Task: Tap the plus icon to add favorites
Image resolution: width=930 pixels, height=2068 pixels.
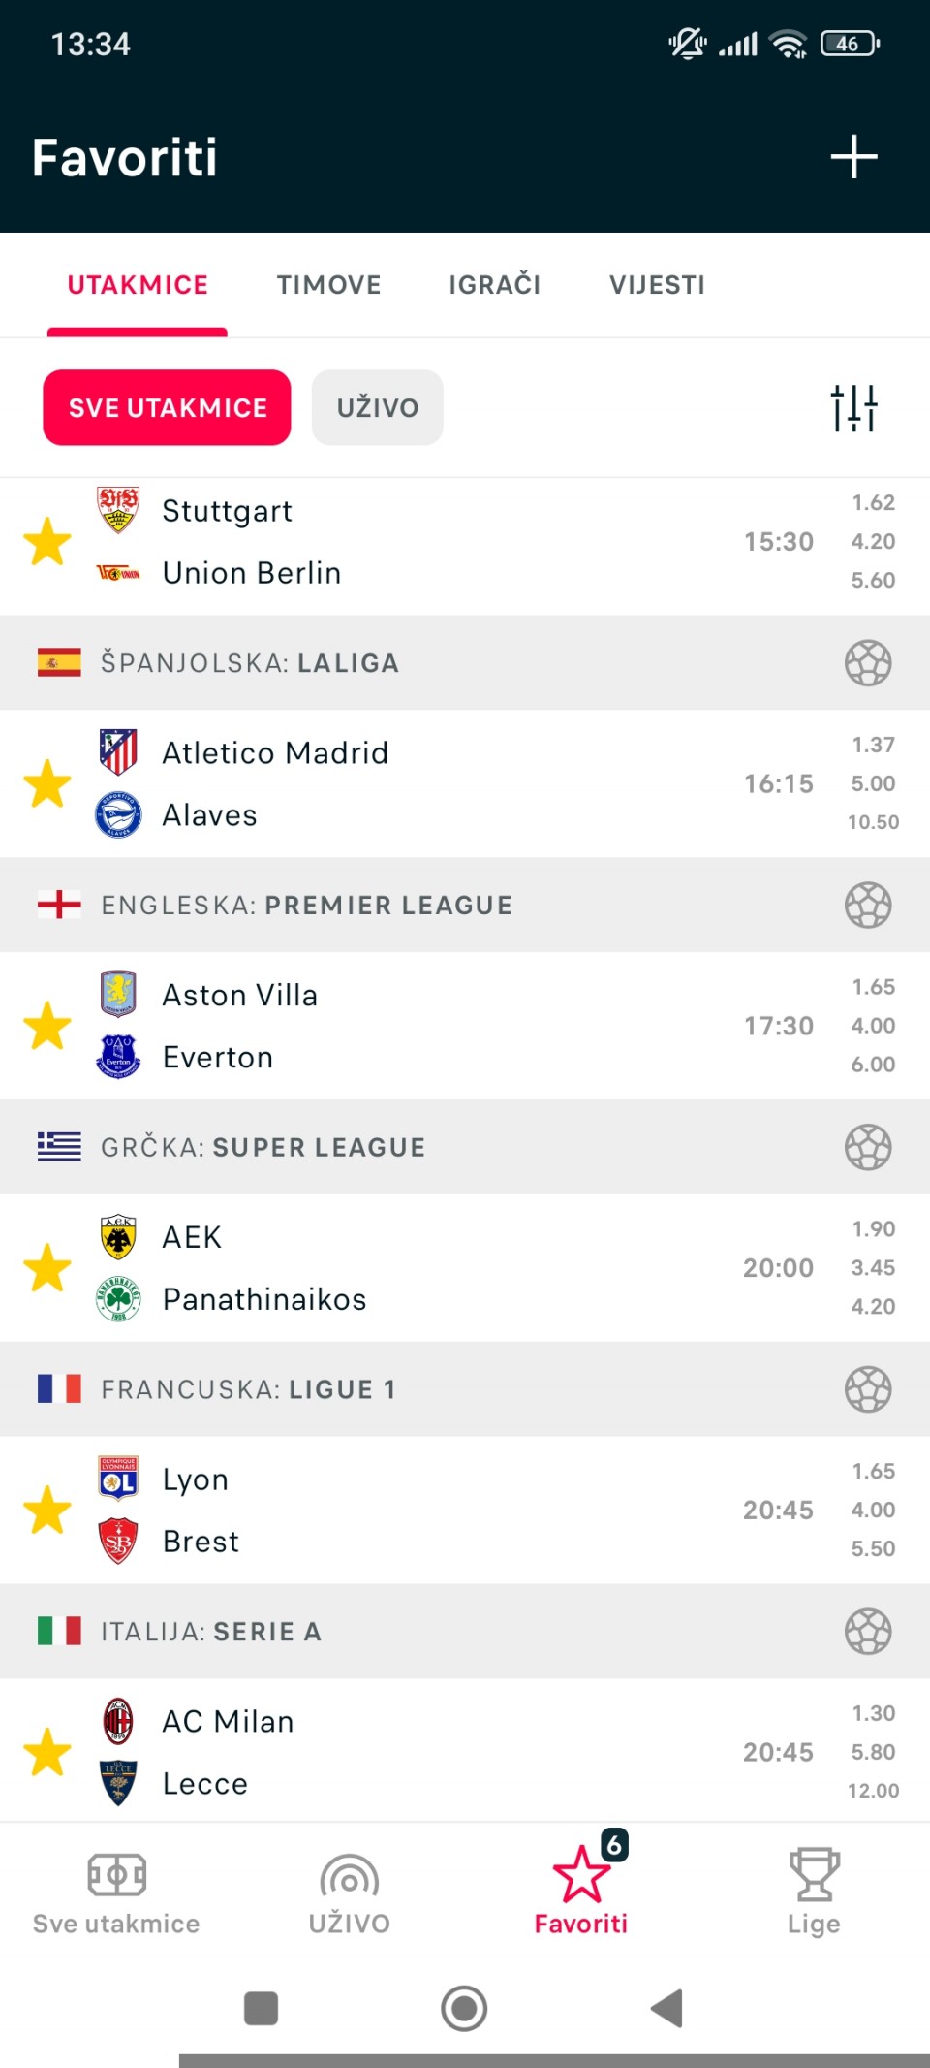Action: click(x=853, y=157)
